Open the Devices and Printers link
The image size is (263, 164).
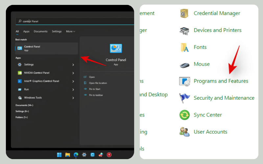point(218,30)
